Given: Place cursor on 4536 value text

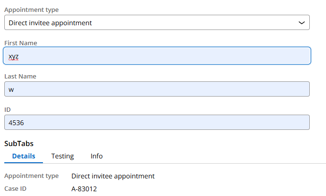Looking at the screenshot, I should click(16, 122).
